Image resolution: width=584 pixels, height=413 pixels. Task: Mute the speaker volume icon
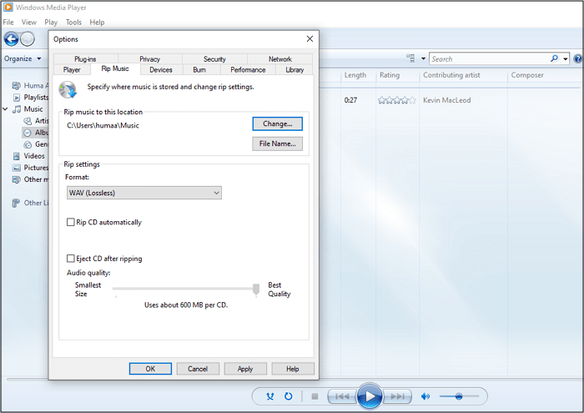tap(425, 396)
